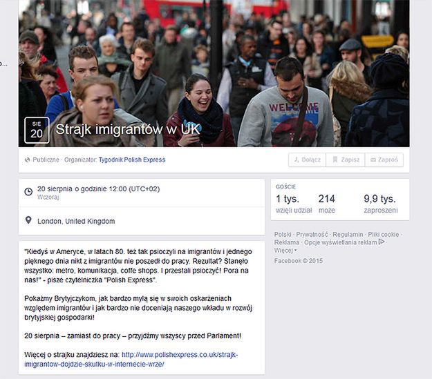View the 9,9 tys. zaproszeni list
The image size is (432, 379).
click(x=381, y=204)
